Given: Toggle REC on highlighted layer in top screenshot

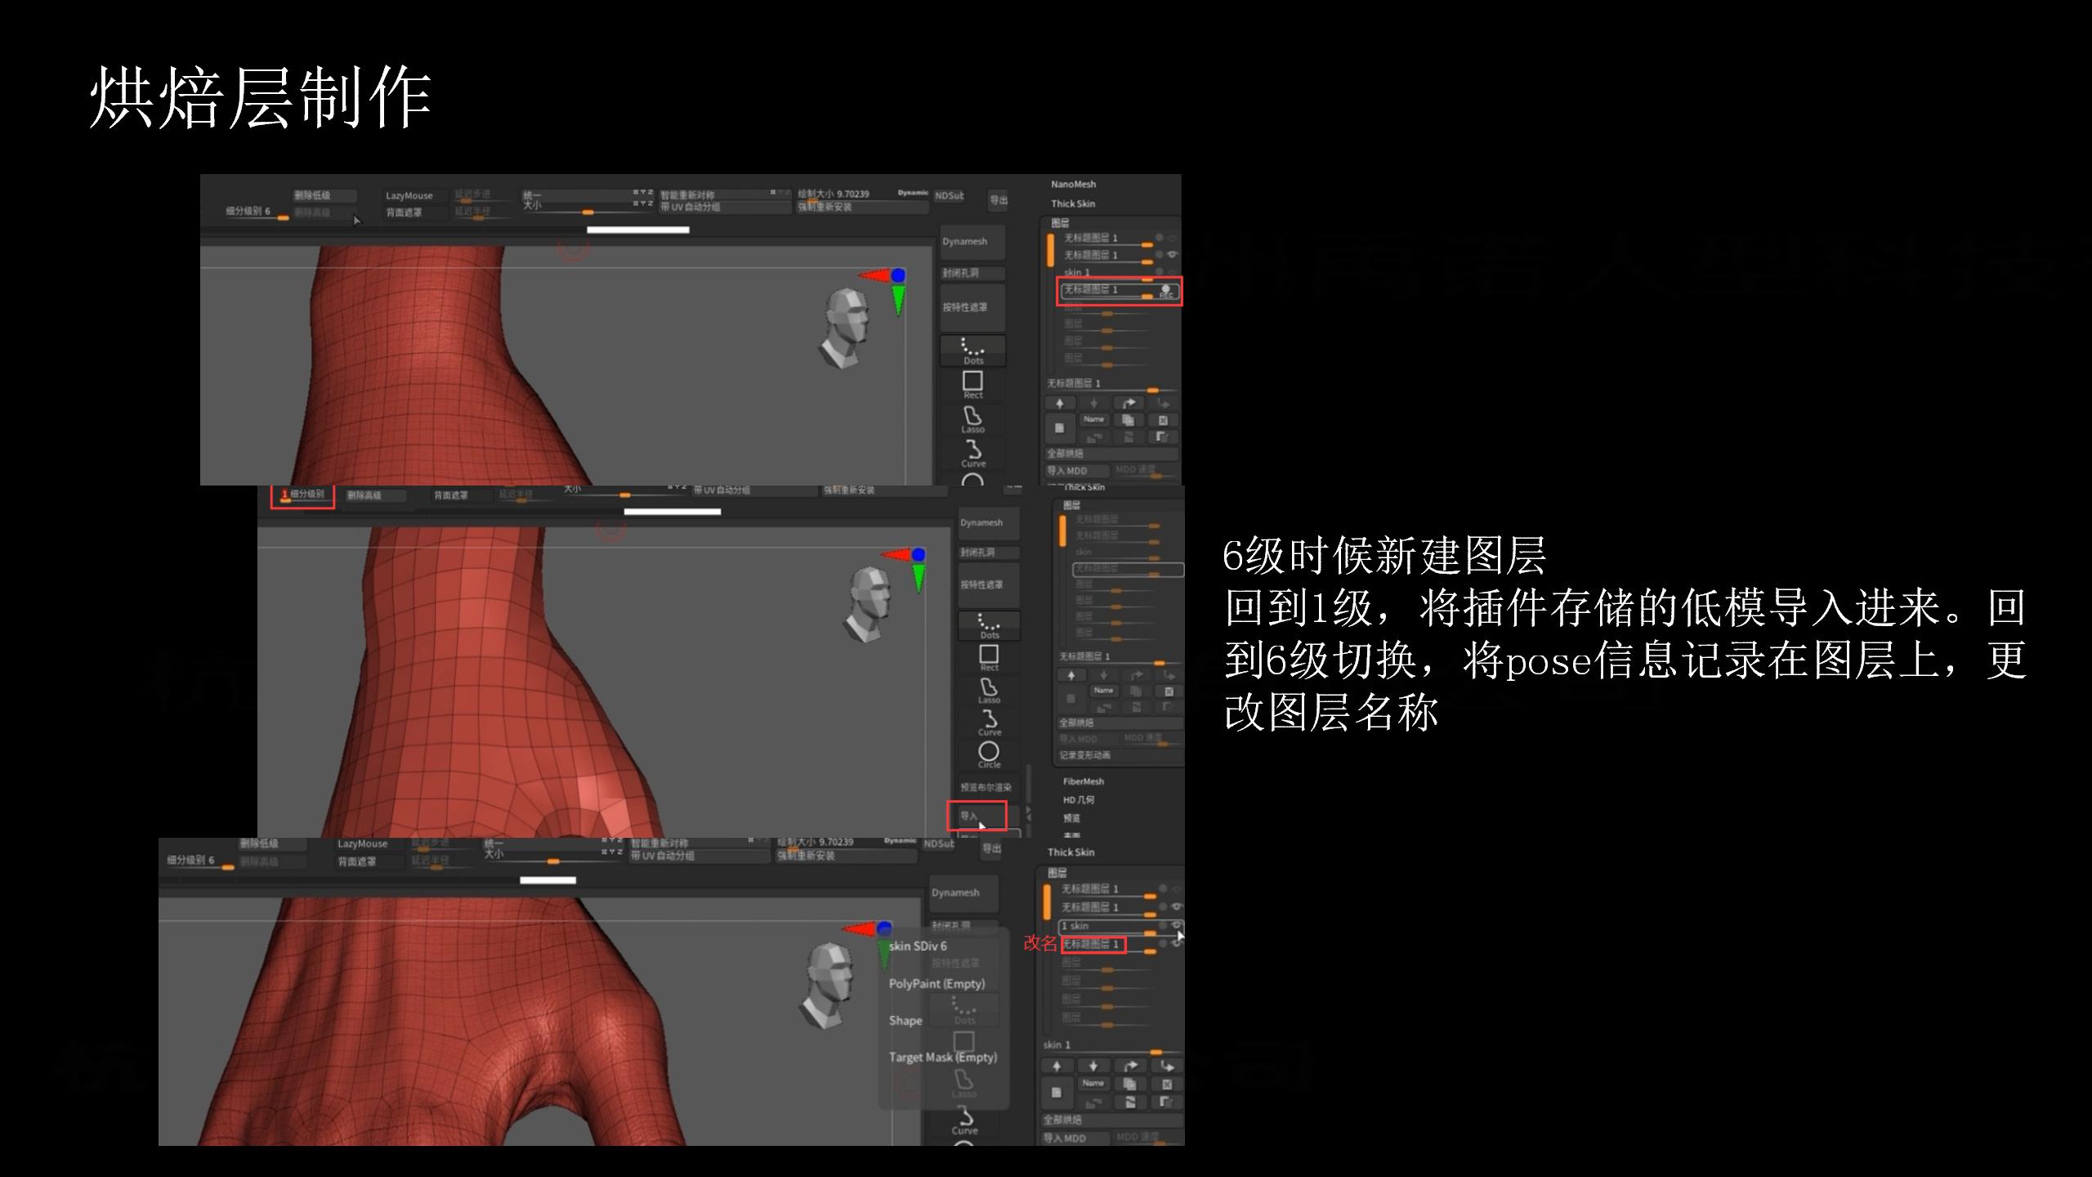Looking at the screenshot, I should click(x=1166, y=290).
